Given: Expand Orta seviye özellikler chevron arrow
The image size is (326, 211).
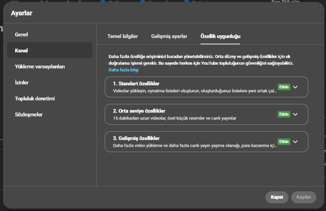Looking at the screenshot, I should pyautogui.click(x=295, y=114).
